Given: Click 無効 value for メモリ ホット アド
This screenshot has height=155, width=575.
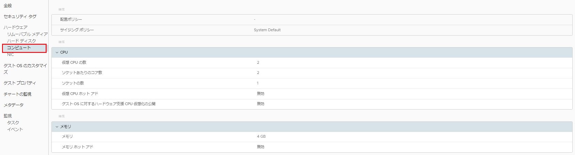Looking at the screenshot, I should point(260,147).
